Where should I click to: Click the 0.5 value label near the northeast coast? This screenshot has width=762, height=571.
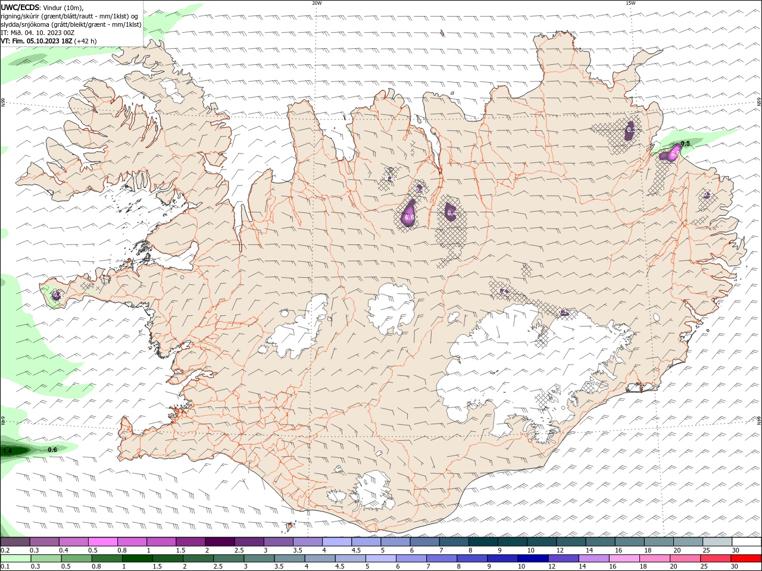(685, 144)
